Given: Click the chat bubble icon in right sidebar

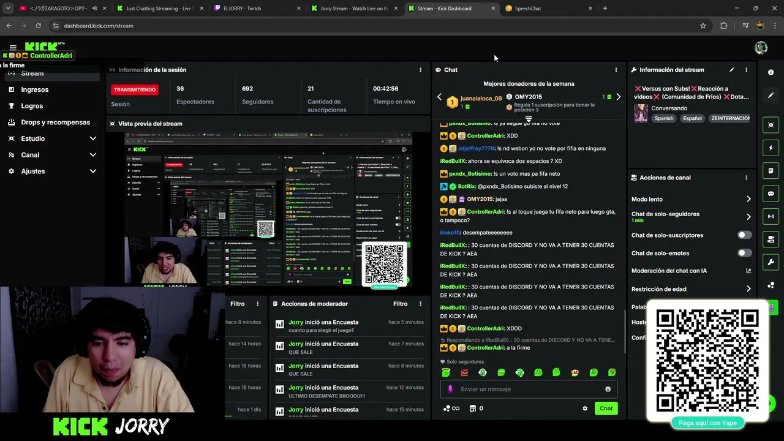Looking at the screenshot, I should [771, 194].
